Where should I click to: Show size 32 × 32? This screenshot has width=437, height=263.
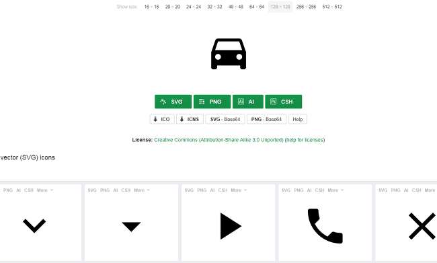click(x=214, y=7)
